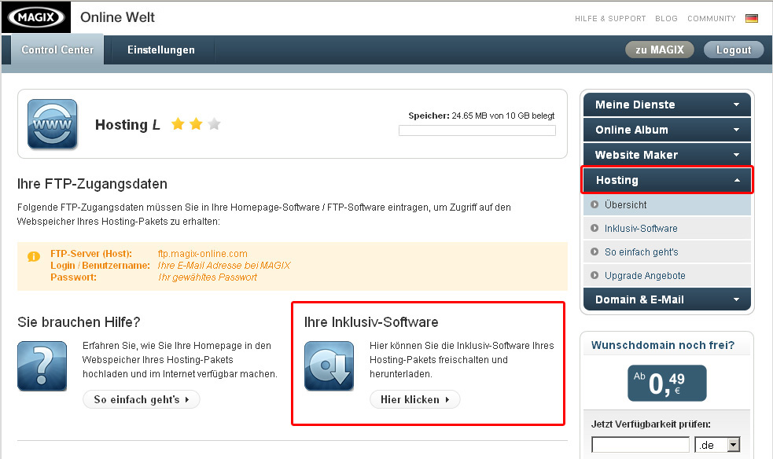Image resolution: width=773 pixels, height=459 pixels.
Task: Click the Inklusiv-Software download disc icon
Action: coord(329,366)
